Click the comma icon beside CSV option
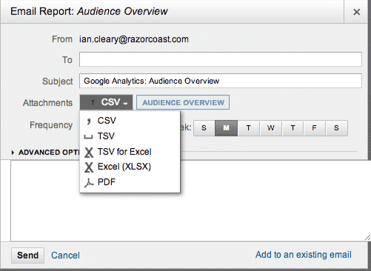The image size is (371, 271). pyautogui.click(x=89, y=121)
